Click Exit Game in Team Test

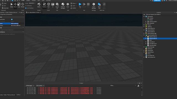pyautogui.click(x=104, y=5)
